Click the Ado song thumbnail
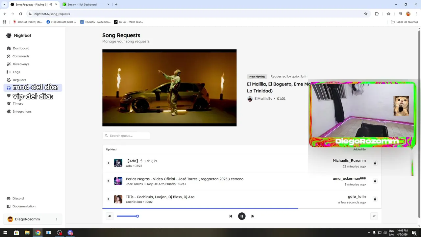Image resolution: width=421 pixels, height=237 pixels. [118, 163]
